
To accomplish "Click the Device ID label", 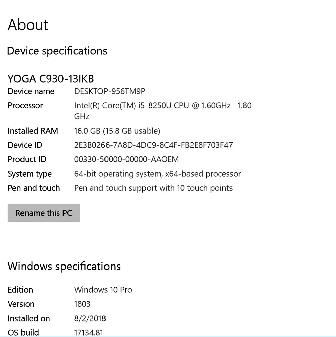I will click(25, 145).
